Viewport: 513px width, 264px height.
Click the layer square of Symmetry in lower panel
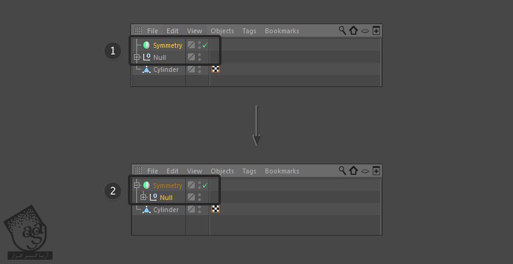coord(191,185)
